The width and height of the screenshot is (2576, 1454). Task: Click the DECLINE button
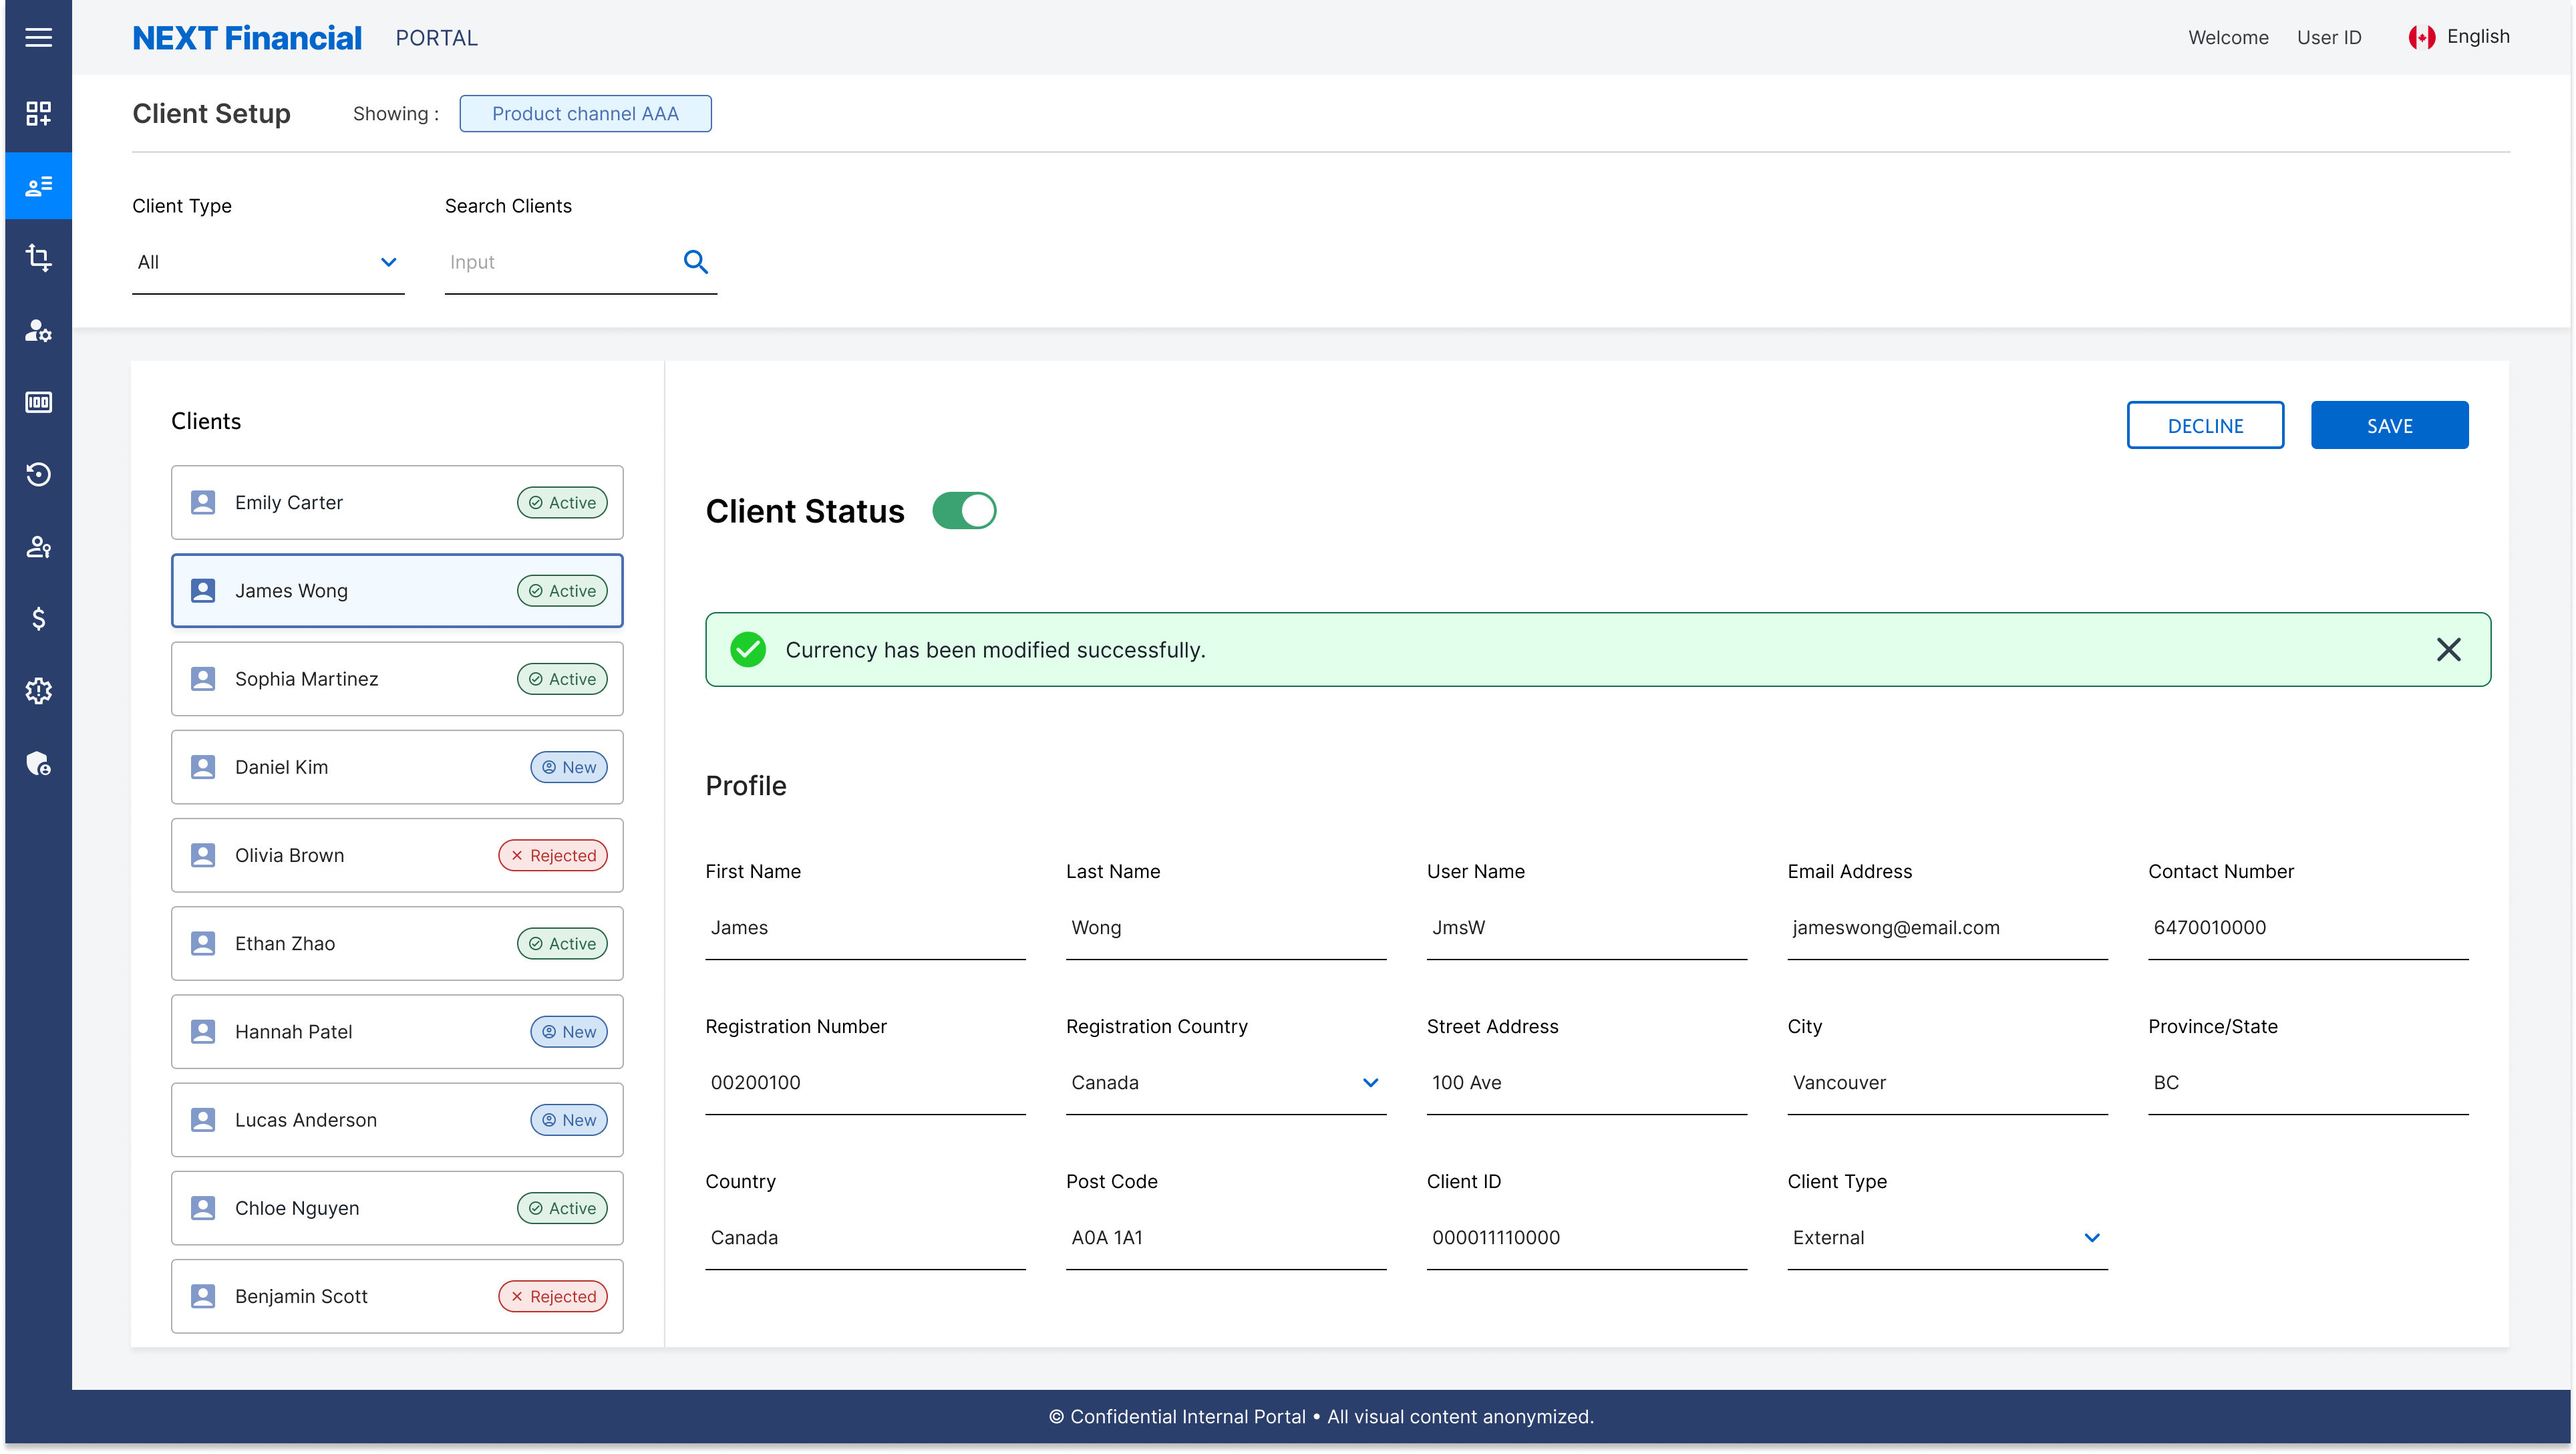pyautogui.click(x=2205, y=424)
